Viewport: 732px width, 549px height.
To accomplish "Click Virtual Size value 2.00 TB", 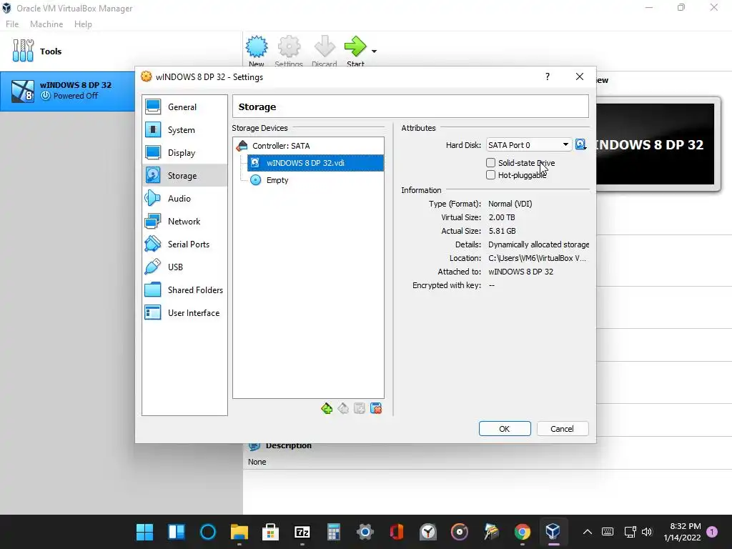I will (x=501, y=217).
